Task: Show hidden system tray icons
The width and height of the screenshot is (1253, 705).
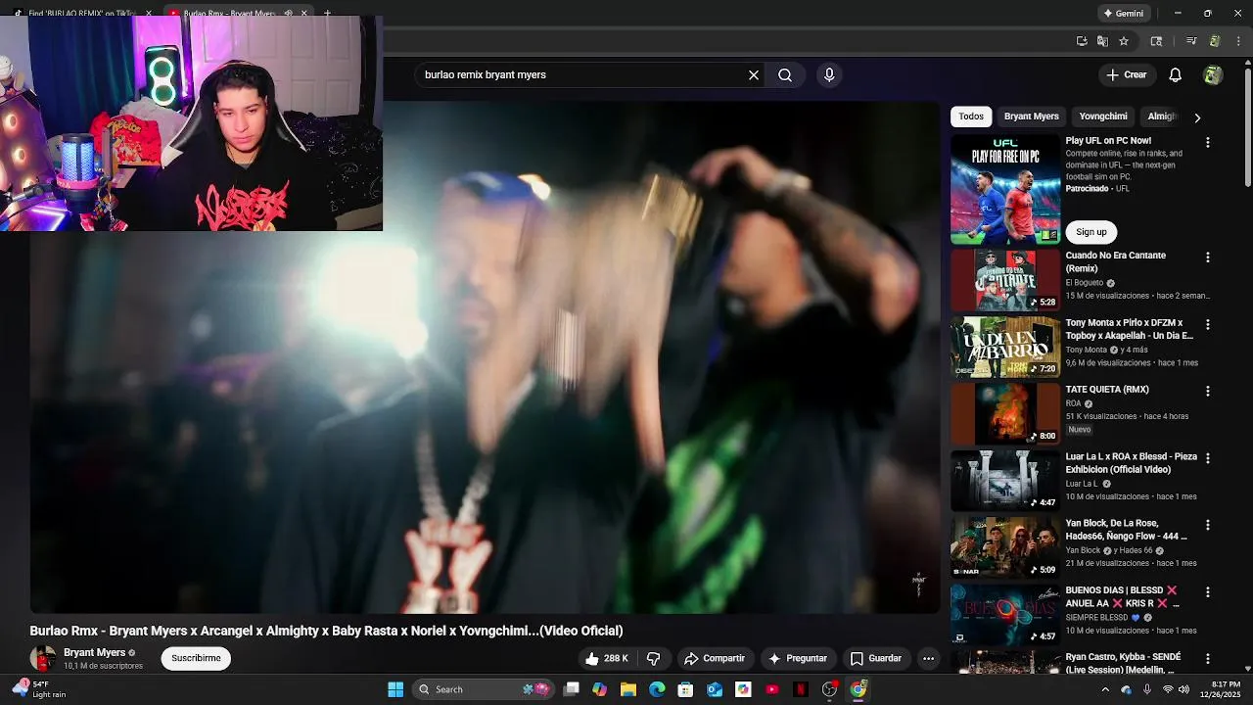Action: (x=1105, y=689)
